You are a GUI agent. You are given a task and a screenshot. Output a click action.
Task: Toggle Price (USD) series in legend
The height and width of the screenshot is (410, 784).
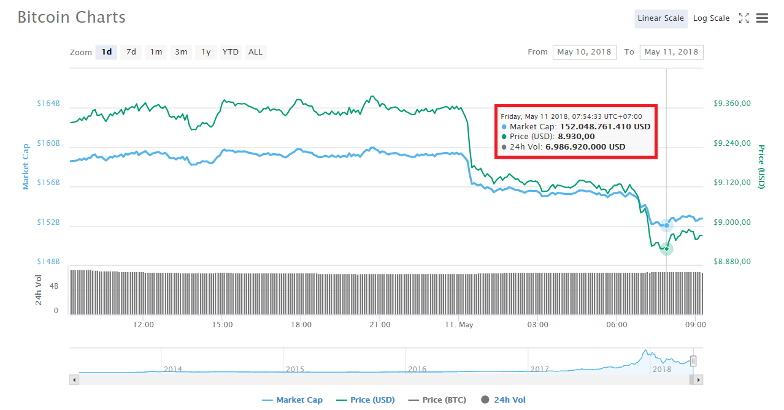366,400
